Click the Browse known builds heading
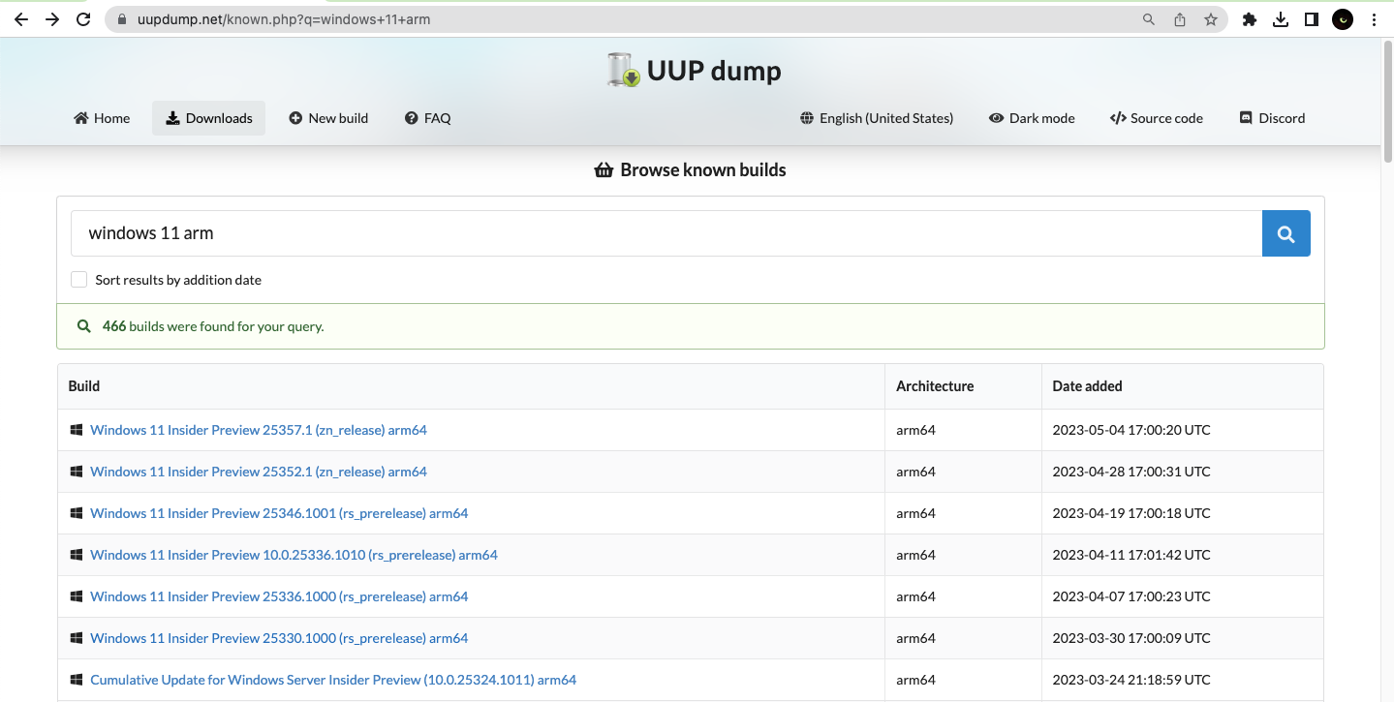 click(703, 170)
